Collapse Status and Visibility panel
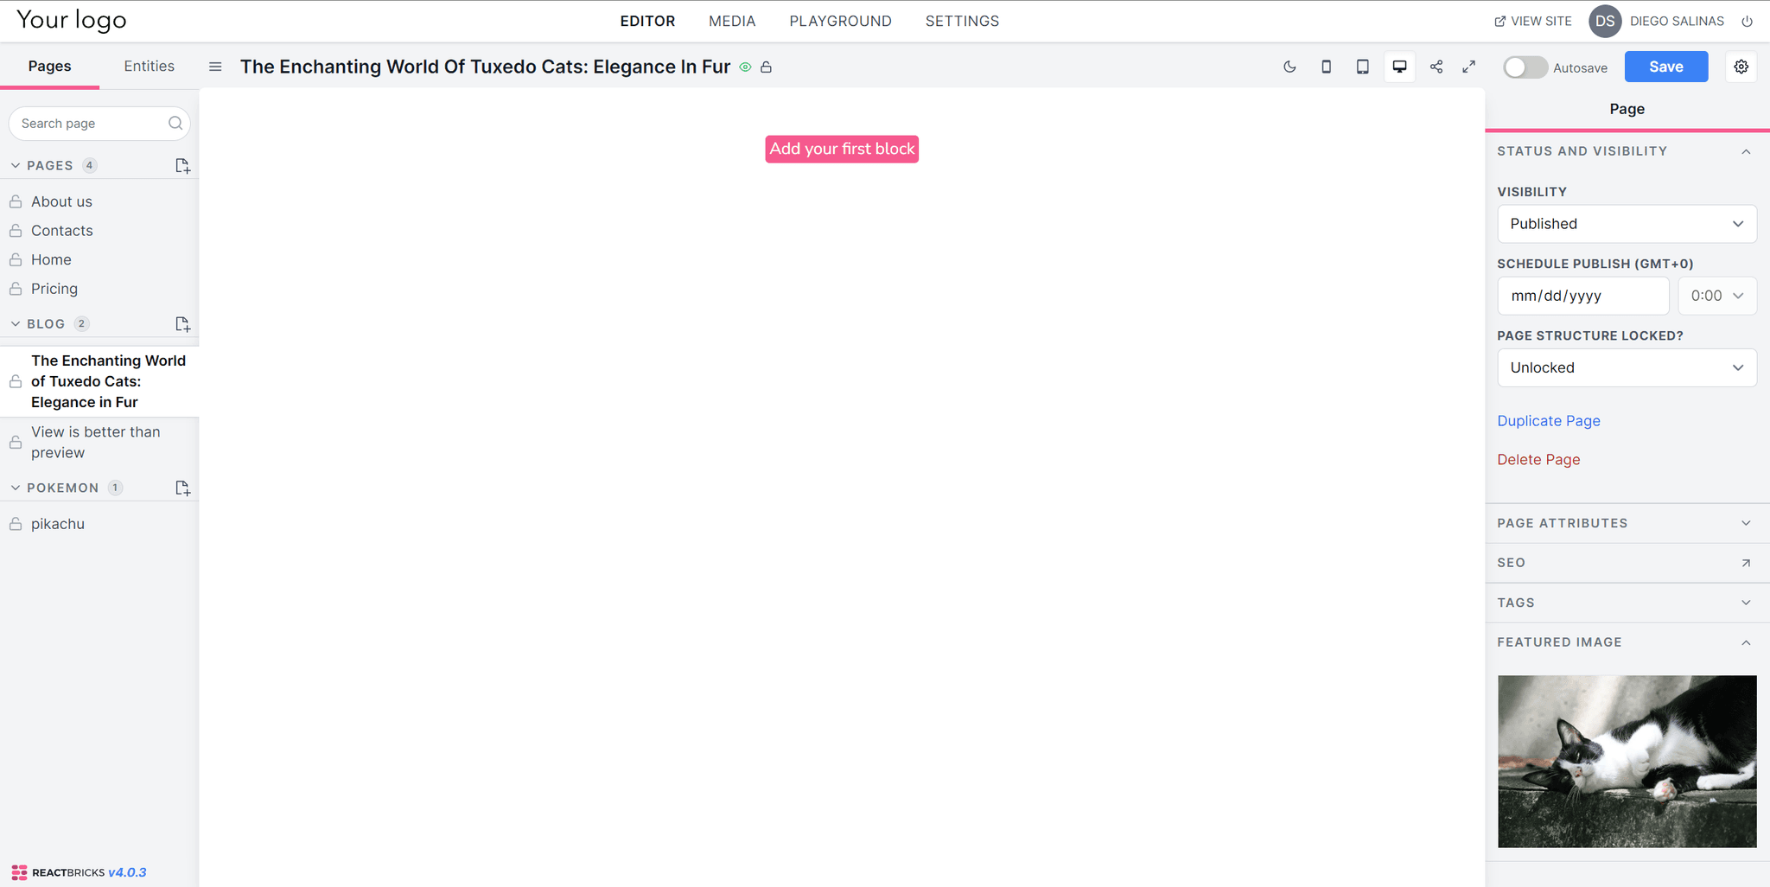 coord(1746,151)
